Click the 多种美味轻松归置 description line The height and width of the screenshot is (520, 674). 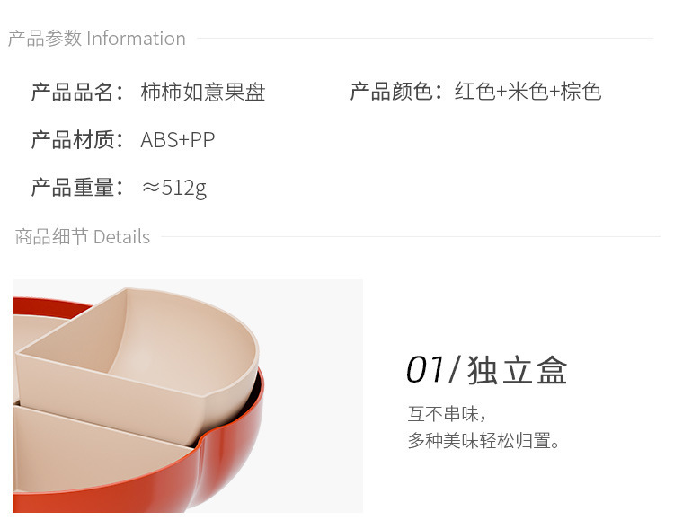click(x=483, y=440)
